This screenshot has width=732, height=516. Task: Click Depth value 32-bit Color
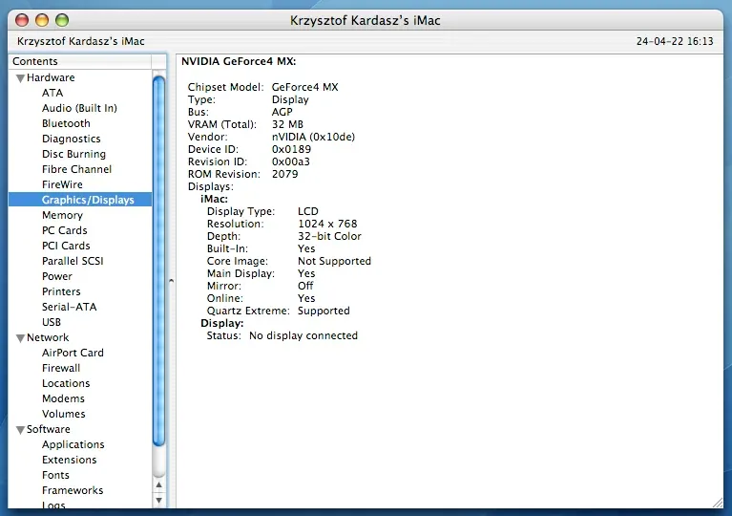pyautogui.click(x=329, y=236)
